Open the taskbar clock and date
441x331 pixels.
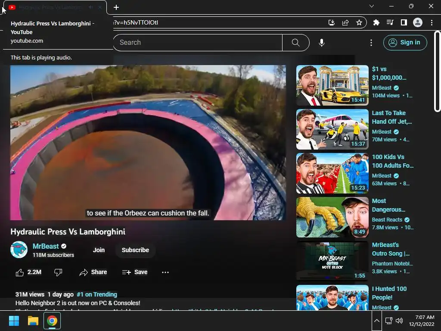422,321
